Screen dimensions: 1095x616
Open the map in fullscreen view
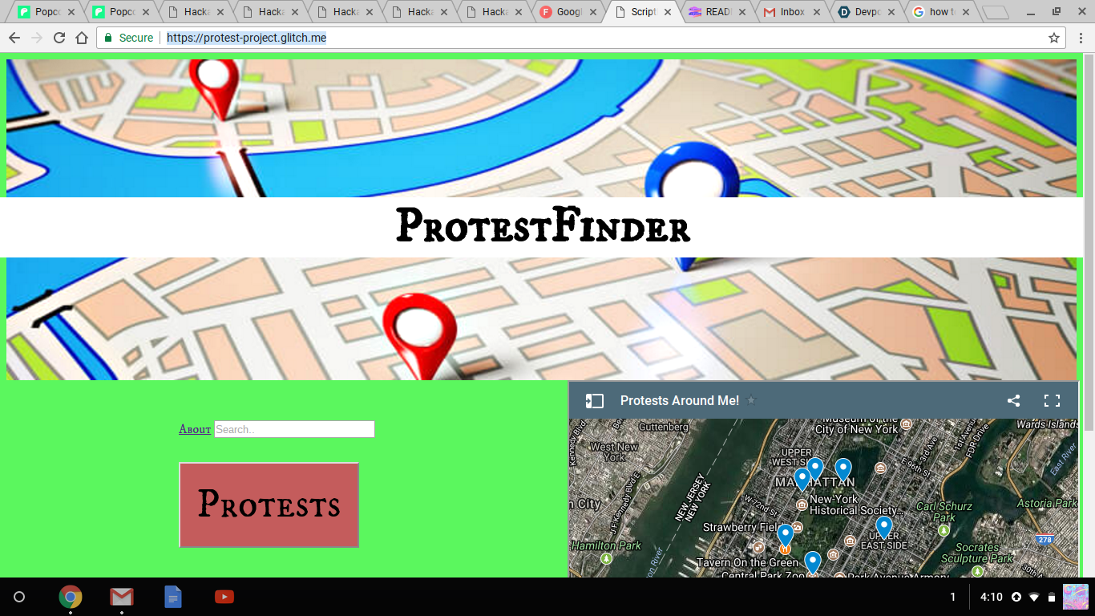1052,401
